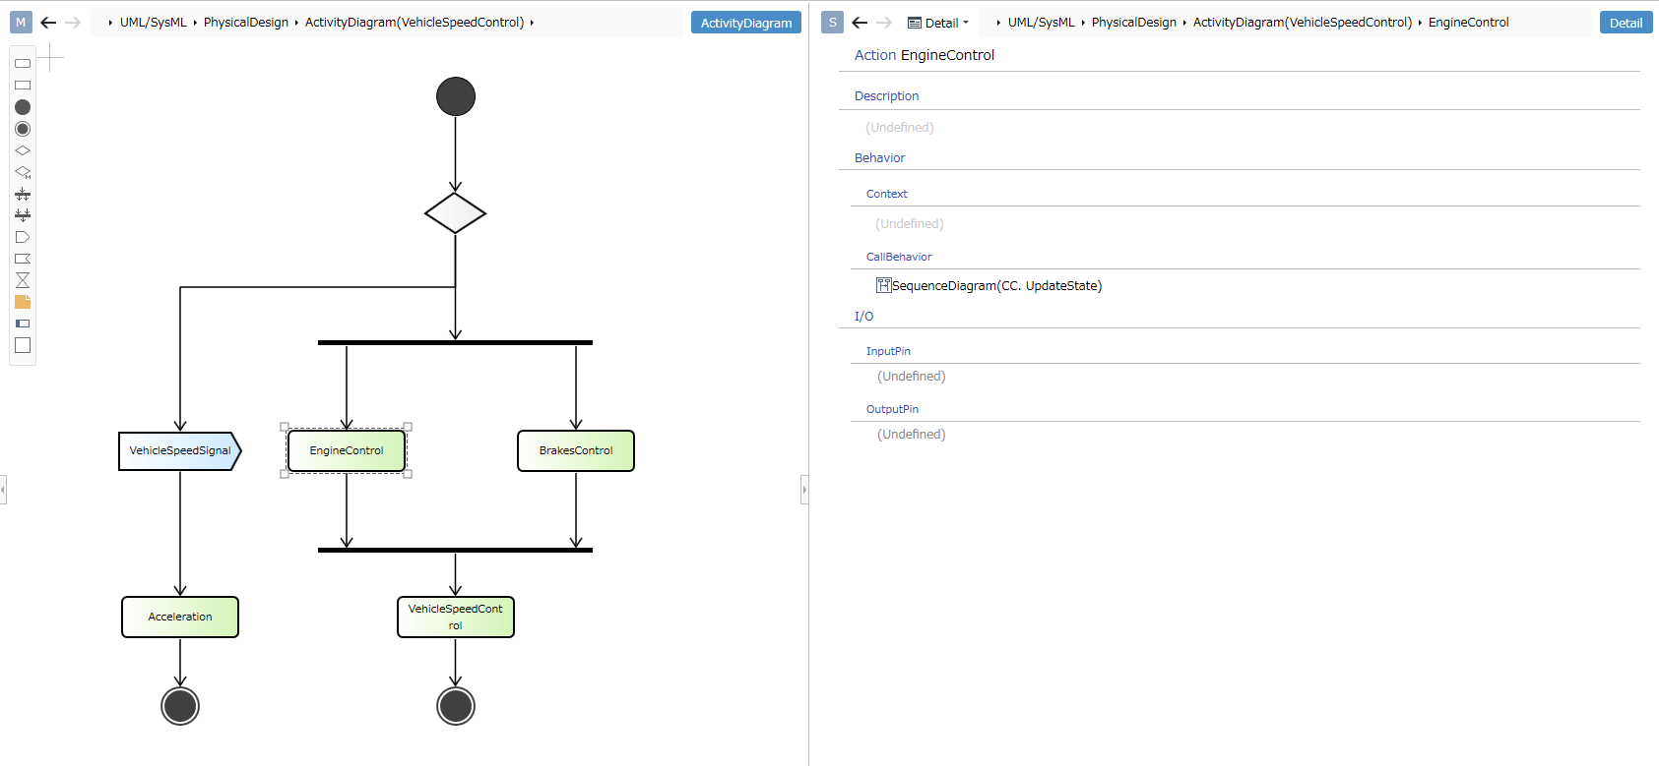This screenshot has height=766, width=1659.
Task: Select the hourglass Time event tool
Action: [x=23, y=280]
